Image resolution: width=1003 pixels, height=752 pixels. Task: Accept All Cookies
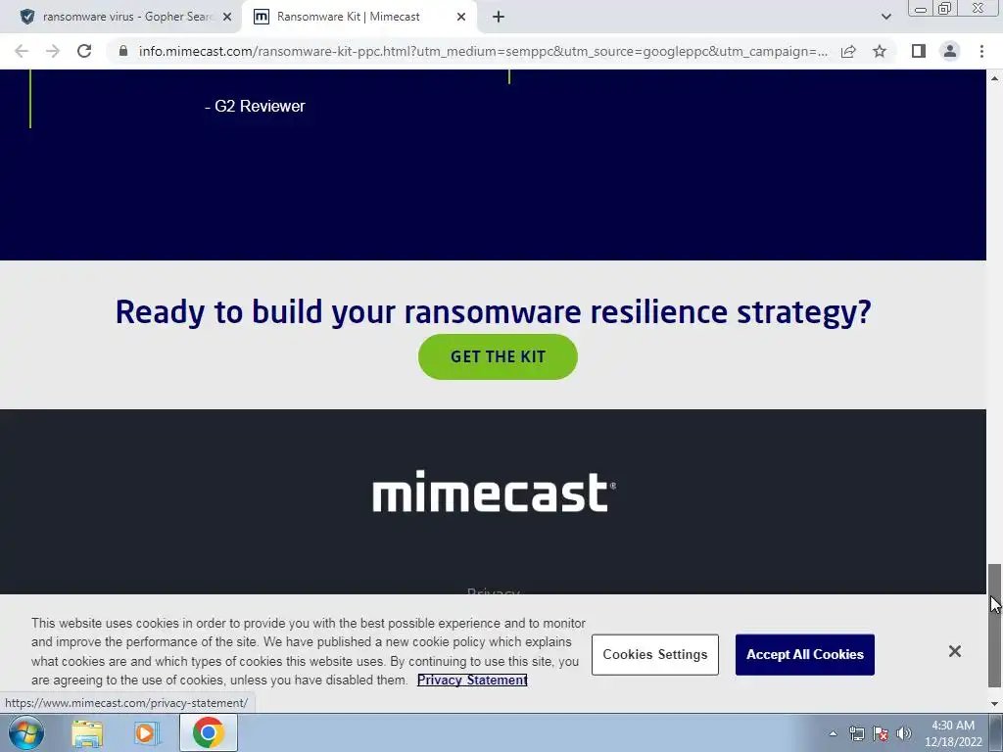click(805, 655)
